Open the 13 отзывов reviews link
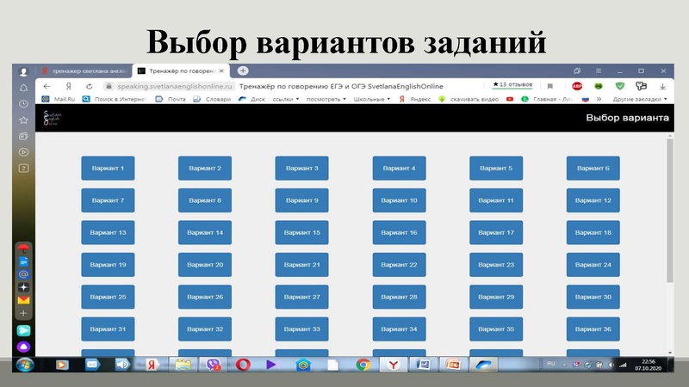The width and height of the screenshot is (689, 387). click(x=512, y=84)
